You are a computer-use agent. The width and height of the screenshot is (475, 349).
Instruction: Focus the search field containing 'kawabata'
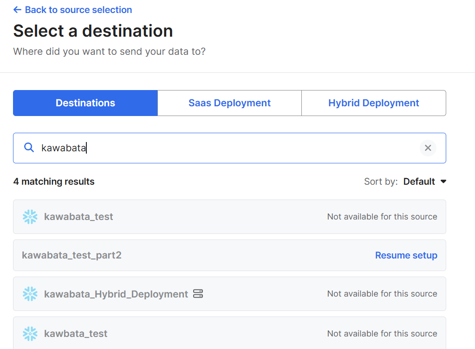click(x=223, y=148)
